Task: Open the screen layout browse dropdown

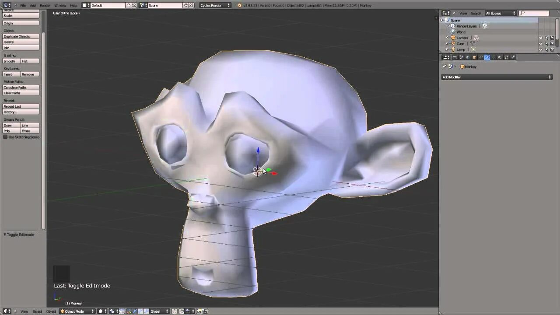Action: pos(85,5)
